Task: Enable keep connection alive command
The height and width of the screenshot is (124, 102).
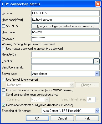Action: (x=3, y=95)
